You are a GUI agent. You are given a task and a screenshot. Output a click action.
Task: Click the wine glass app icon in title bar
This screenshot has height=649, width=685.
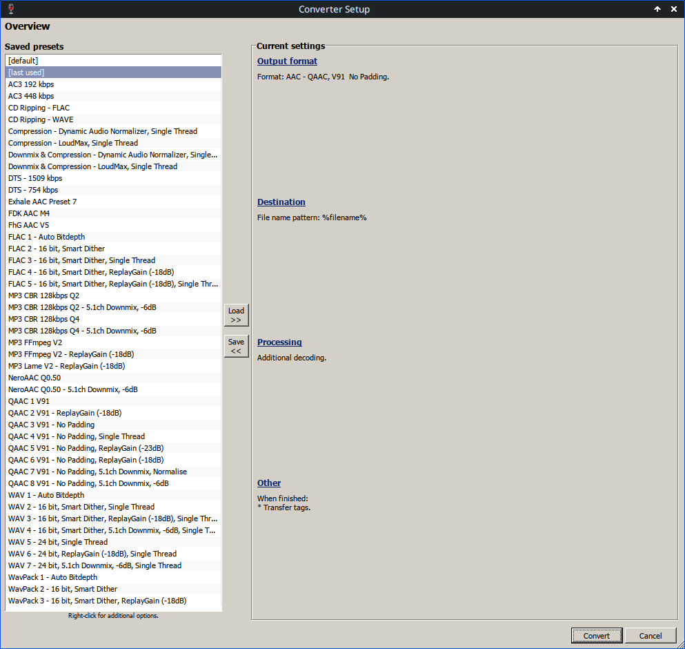11,9
